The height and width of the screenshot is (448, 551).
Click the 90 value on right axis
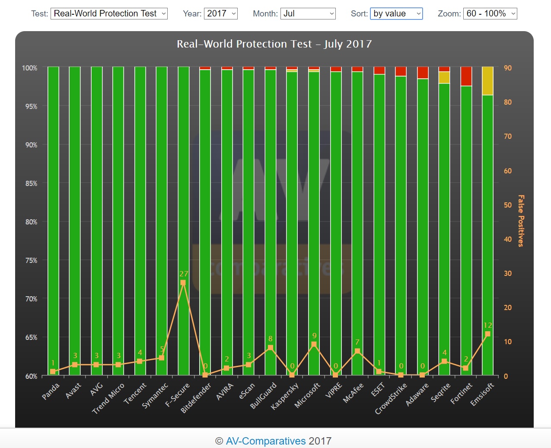[x=508, y=68]
